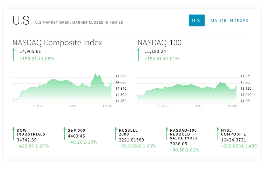Click the up arrow next to Russell 2000
269x171 pixels.
pyautogui.click(x=116, y=133)
